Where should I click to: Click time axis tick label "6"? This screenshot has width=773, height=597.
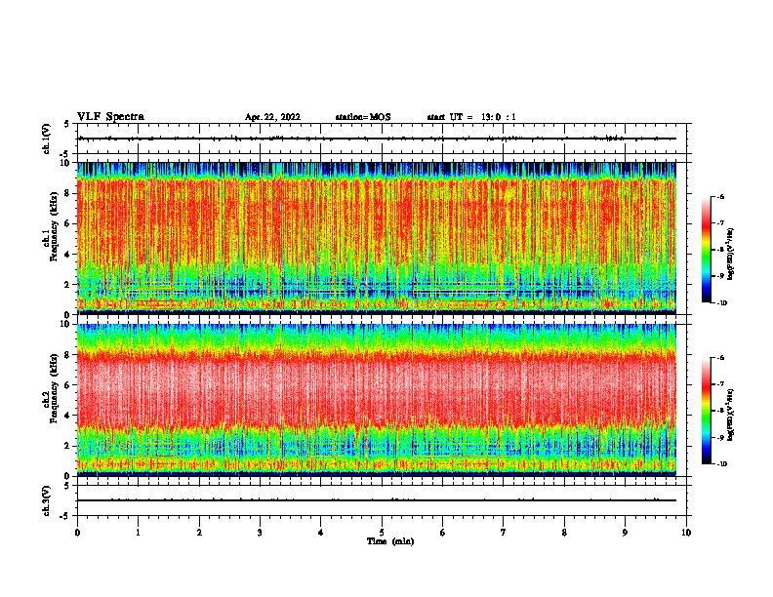click(443, 533)
